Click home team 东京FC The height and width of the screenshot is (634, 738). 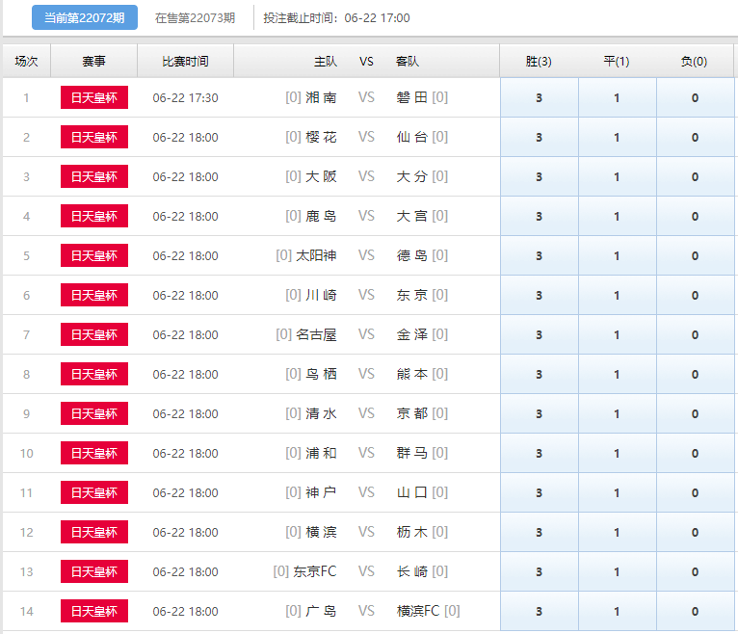(315, 572)
